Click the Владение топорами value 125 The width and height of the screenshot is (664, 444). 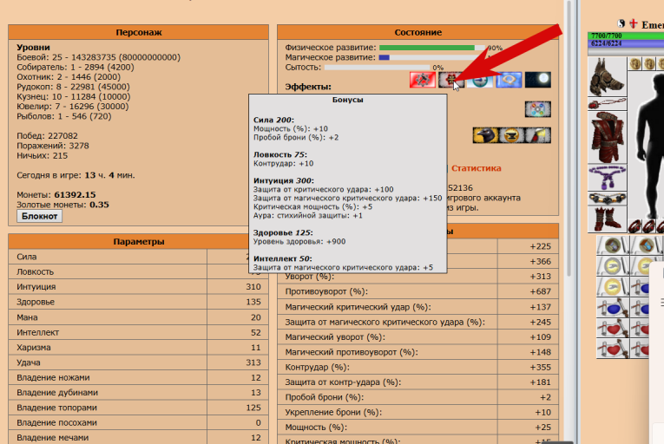click(x=253, y=408)
